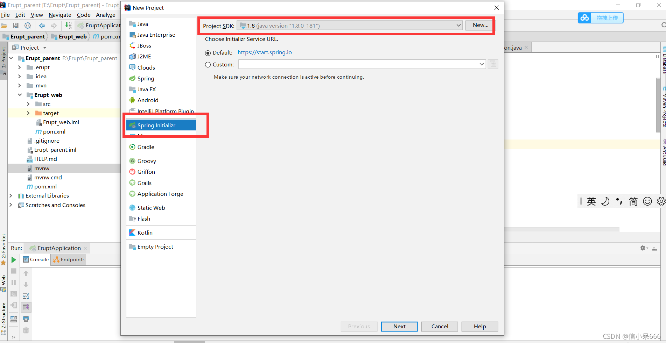Select the Custom service URL radio

click(208, 65)
